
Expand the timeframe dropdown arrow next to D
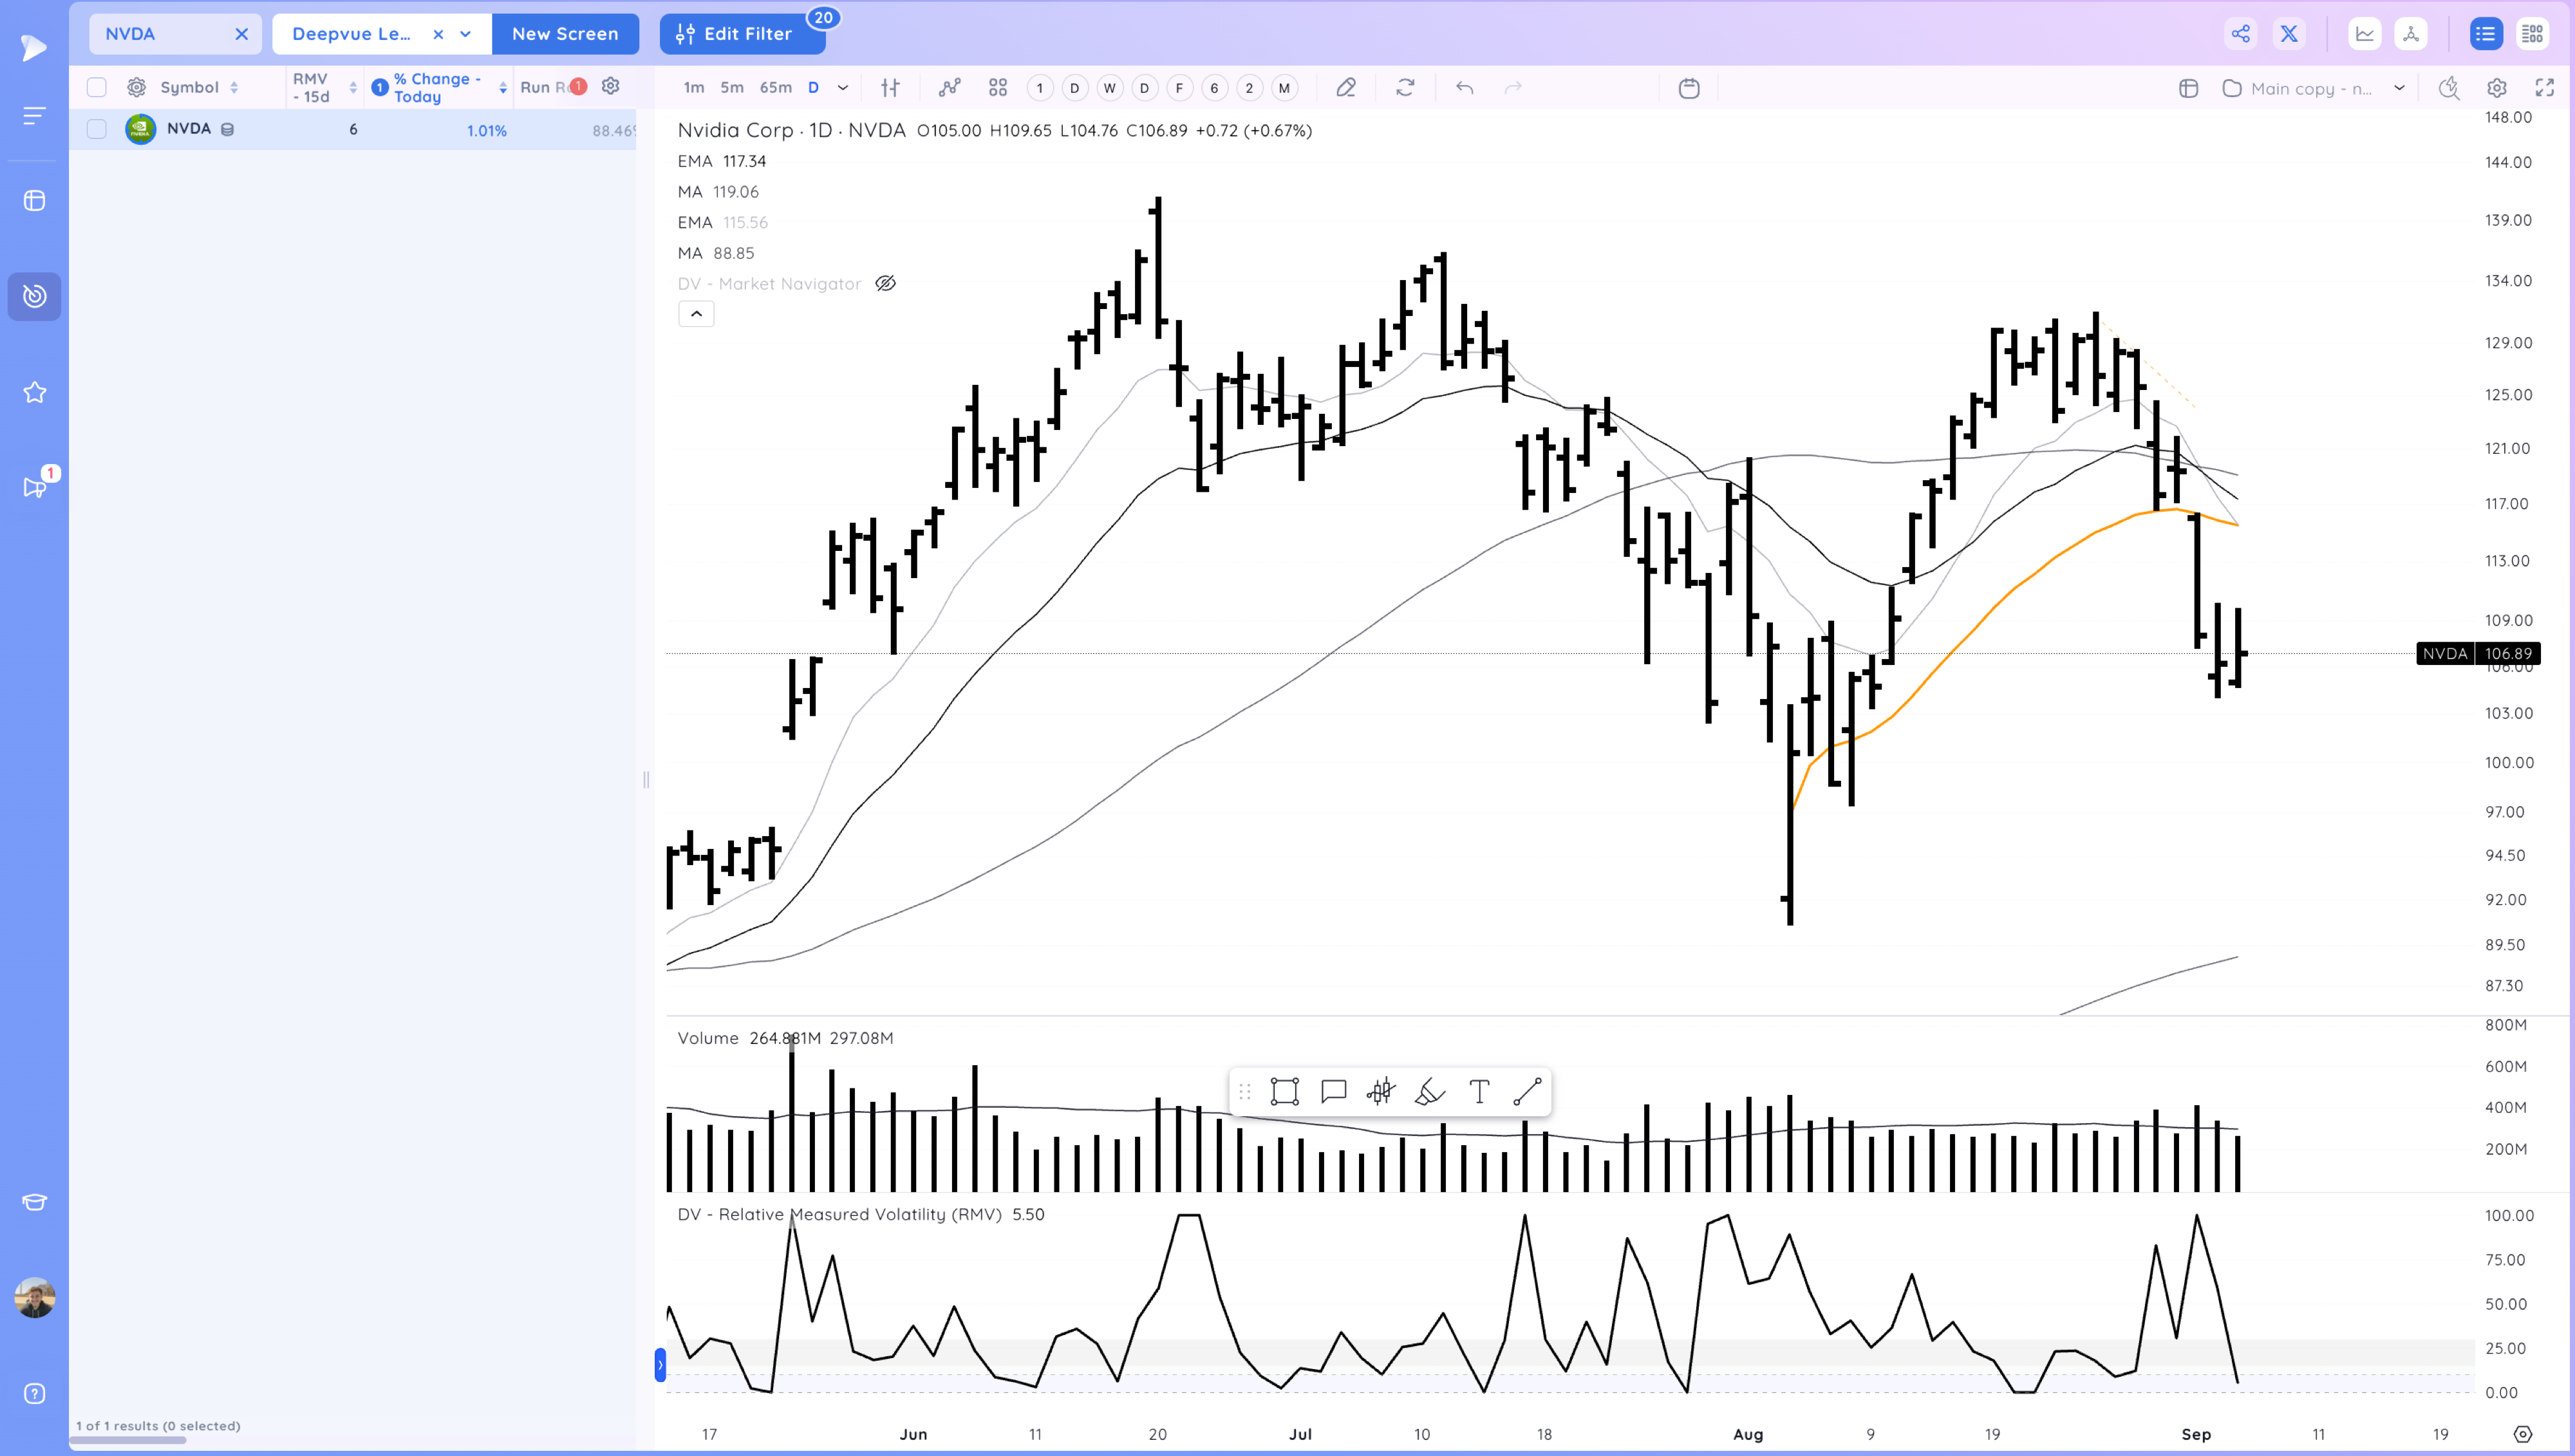[843, 88]
